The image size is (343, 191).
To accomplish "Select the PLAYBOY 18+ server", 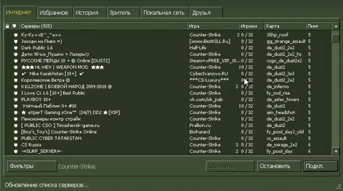I will (168, 100).
